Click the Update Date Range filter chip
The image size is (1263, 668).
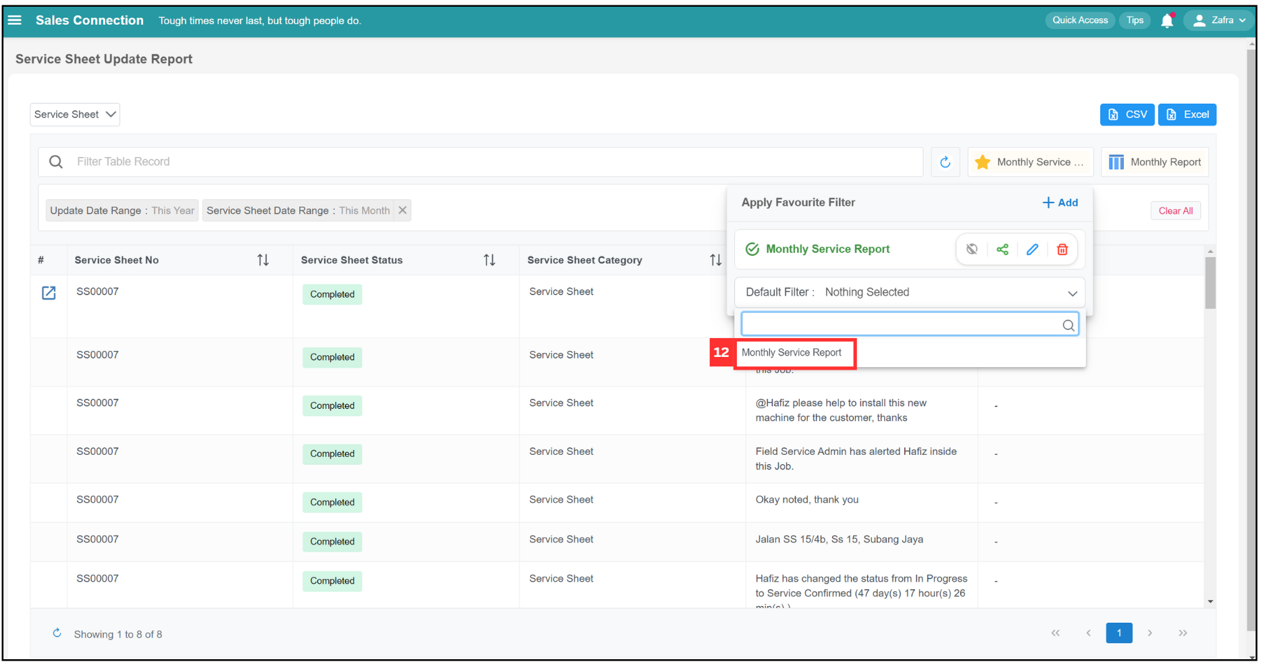[x=122, y=211]
